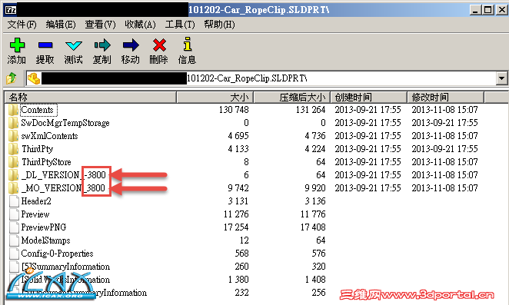
Task: Select the ModelStamps file icon
Action: [14, 240]
